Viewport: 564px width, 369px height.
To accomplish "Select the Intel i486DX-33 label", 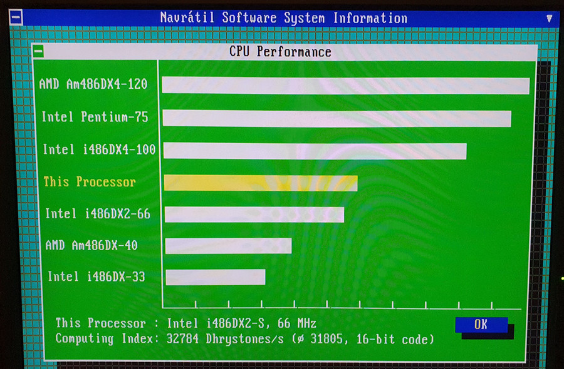I will 97,276.
